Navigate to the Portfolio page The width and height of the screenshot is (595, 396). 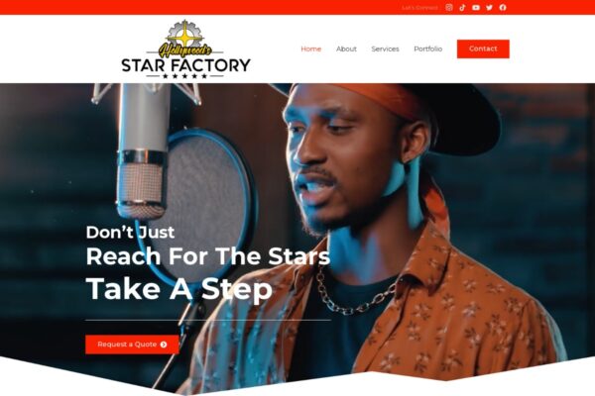pyautogui.click(x=428, y=49)
